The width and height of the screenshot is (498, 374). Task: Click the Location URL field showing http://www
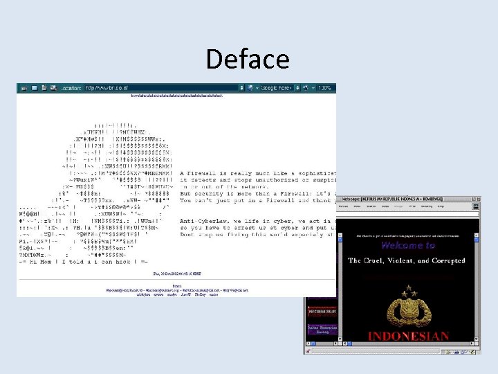[x=161, y=88]
